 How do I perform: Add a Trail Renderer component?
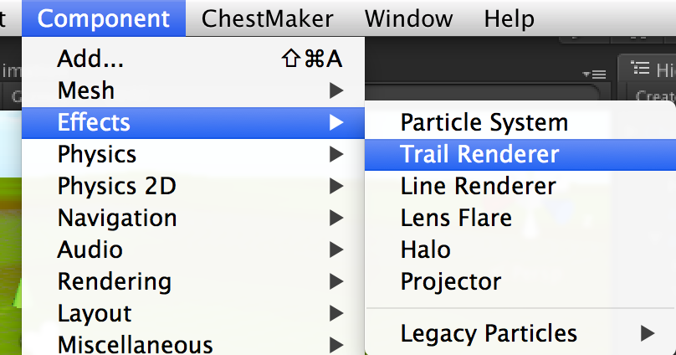pyautogui.click(x=520, y=155)
